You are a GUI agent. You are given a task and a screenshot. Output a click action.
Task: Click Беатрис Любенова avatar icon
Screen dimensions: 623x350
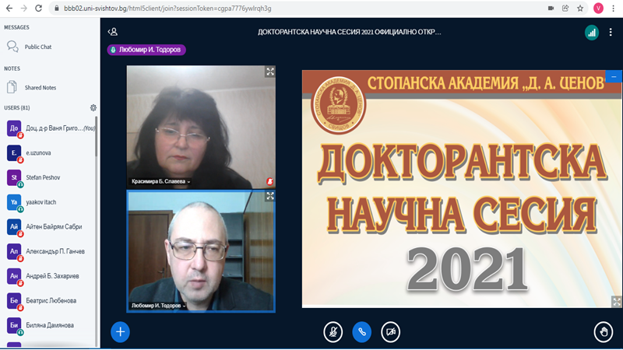(x=14, y=300)
